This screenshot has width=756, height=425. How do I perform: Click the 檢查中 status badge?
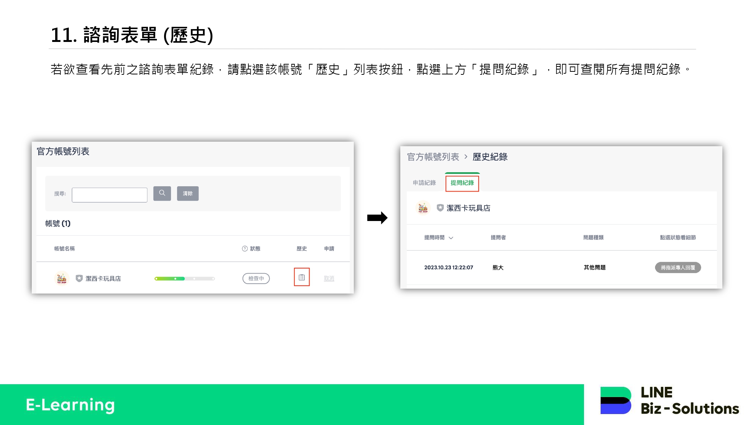coord(256,278)
